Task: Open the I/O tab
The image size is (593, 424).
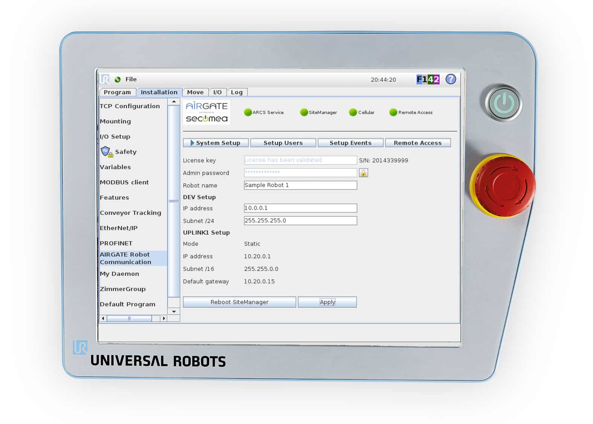Action: point(217,92)
